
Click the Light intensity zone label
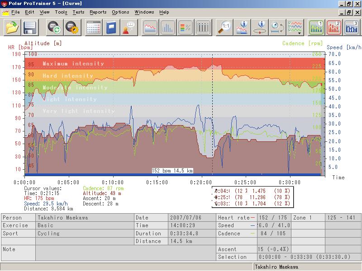pyautogui.click(x=69, y=99)
